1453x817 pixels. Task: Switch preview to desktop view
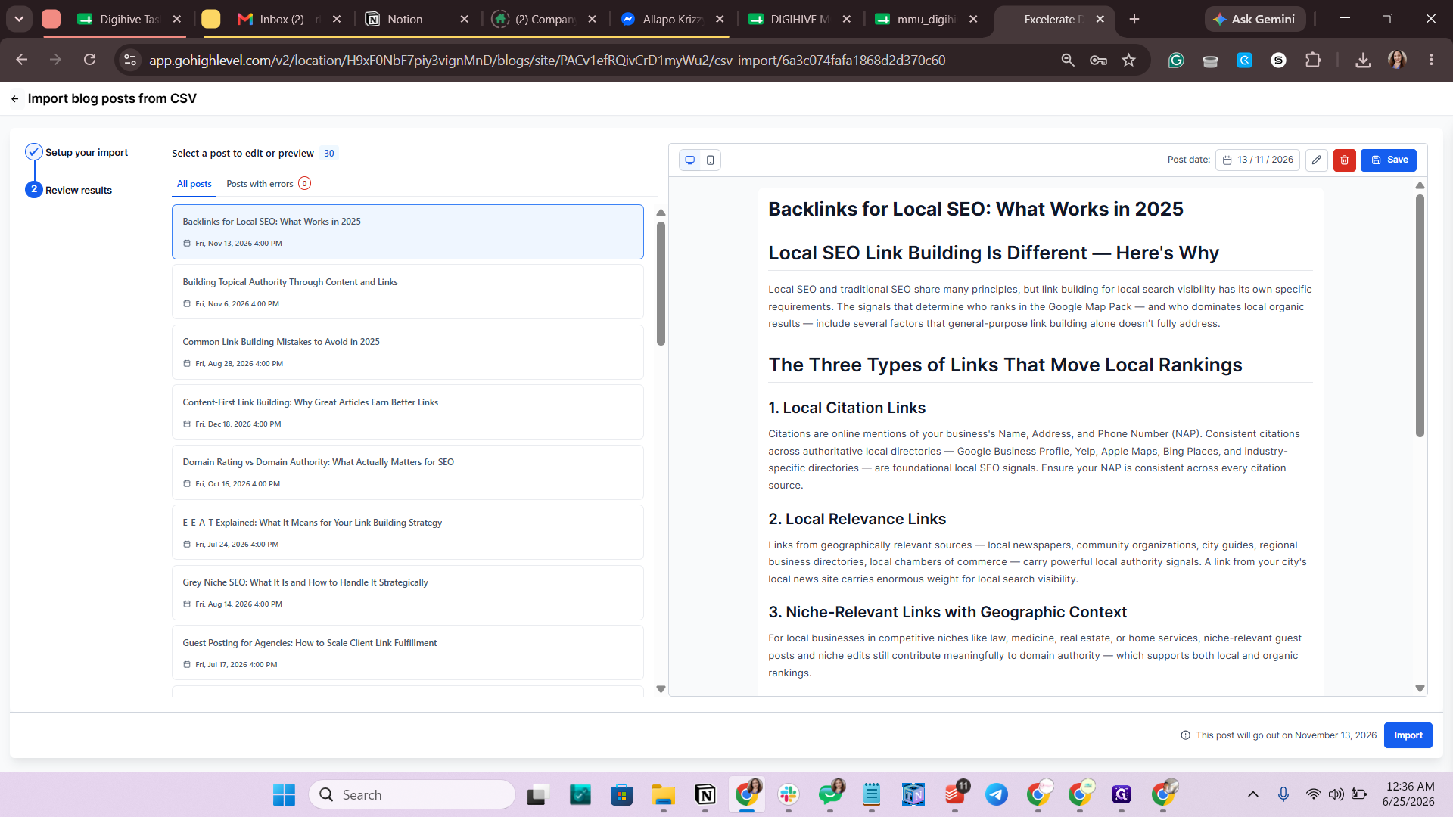coord(689,160)
